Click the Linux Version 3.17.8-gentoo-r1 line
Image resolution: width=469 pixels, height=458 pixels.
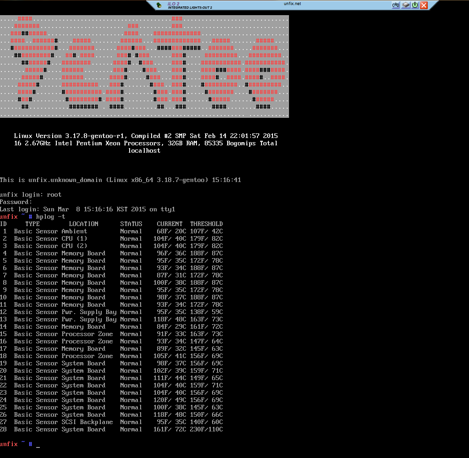(146, 136)
